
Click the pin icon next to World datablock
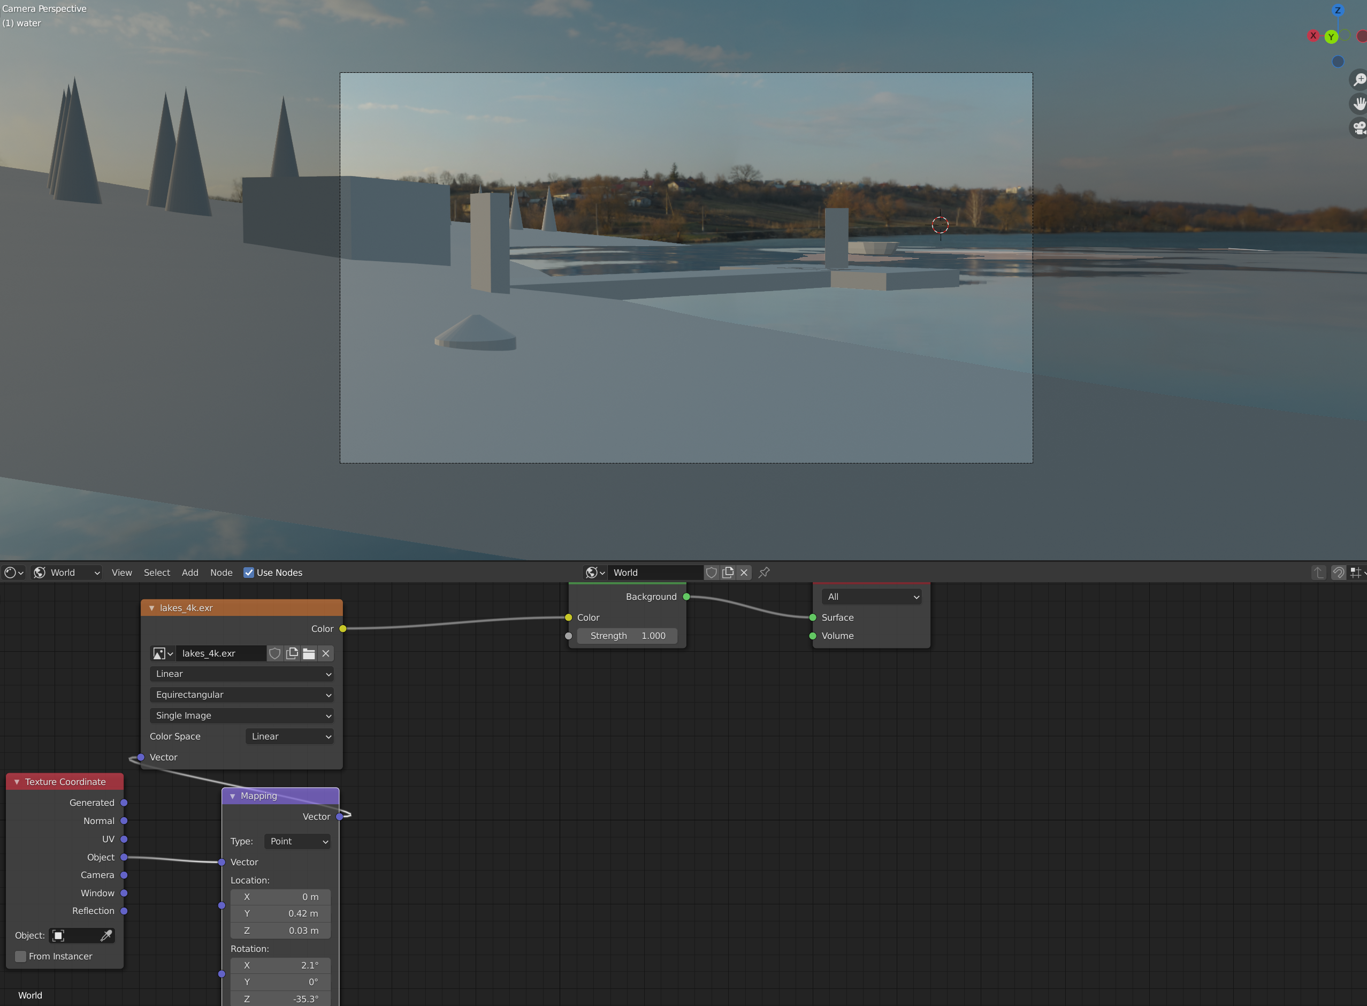[764, 573]
